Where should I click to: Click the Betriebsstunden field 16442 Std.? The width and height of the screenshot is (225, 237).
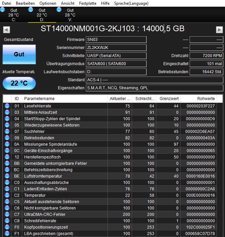click(x=206, y=72)
